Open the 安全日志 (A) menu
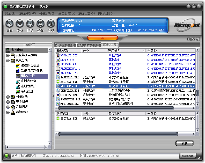The image size is (205, 163). tap(67, 13)
